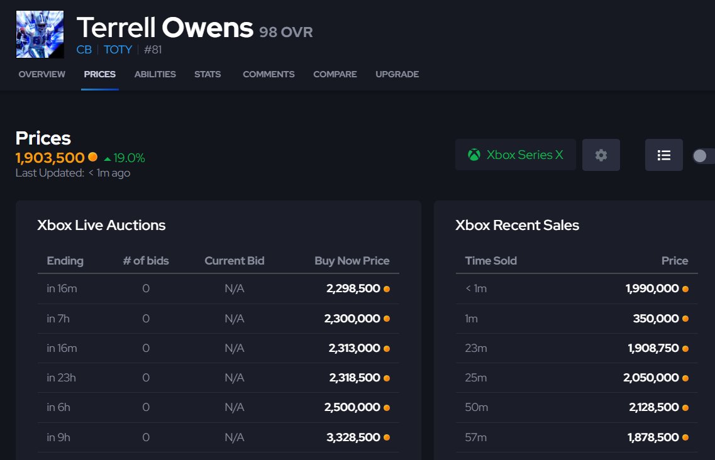Click the CB position link
Image resolution: width=715 pixels, height=460 pixels.
84,50
